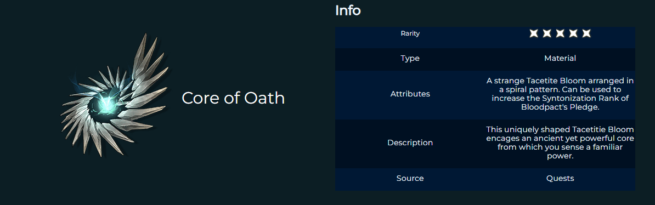Screen dimensions: 655x205
Task: Click the Description row label
Action: (x=410, y=143)
